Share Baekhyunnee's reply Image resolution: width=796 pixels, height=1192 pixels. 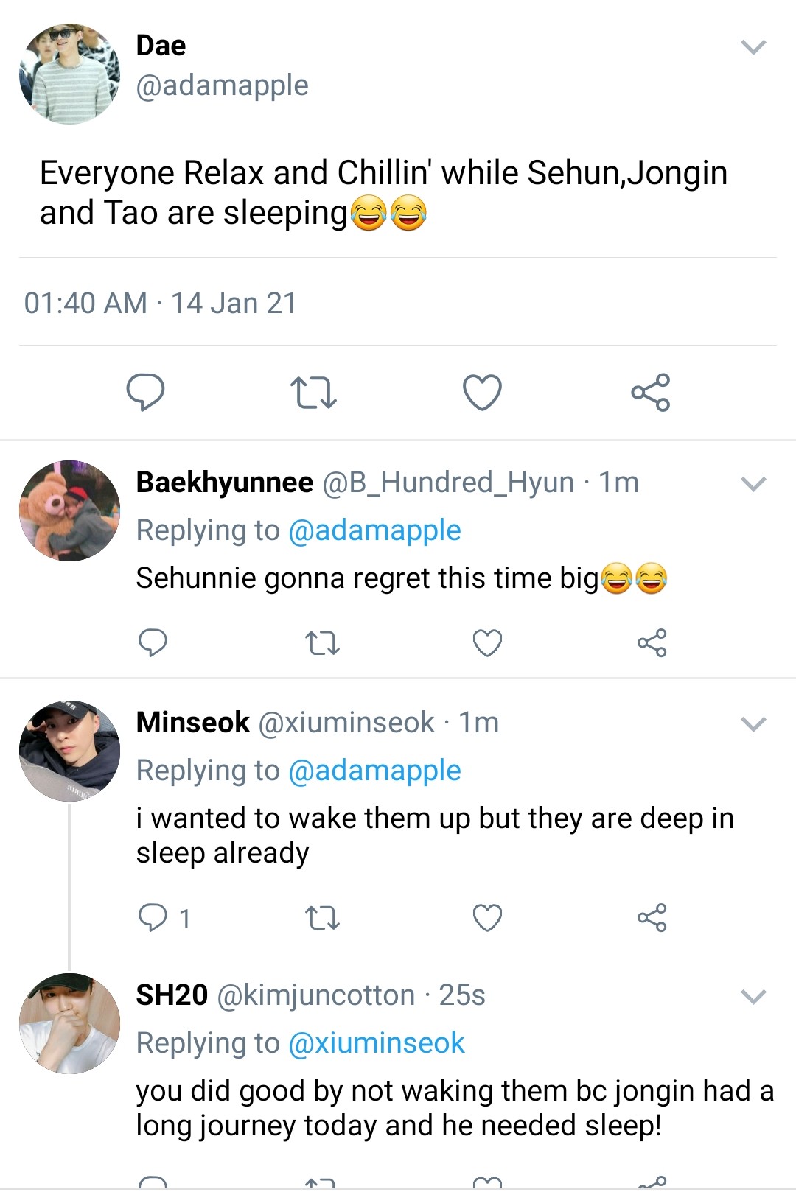pyautogui.click(x=652, y=643)
